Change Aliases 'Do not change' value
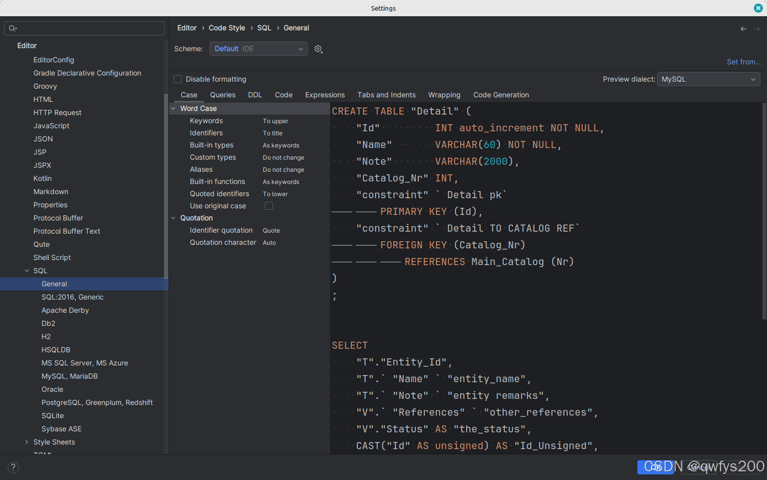 (x=284, y=170)
